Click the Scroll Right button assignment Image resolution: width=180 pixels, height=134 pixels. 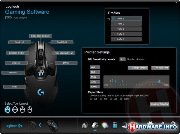coord(62,42)
